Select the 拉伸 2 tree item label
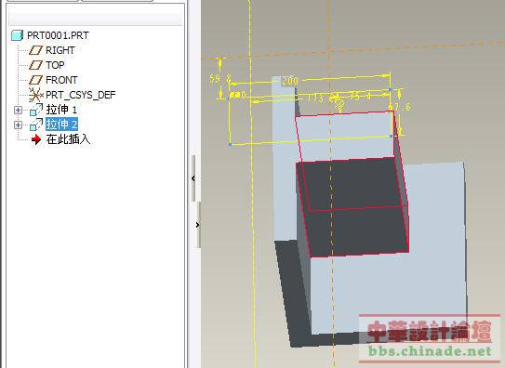 61,125
